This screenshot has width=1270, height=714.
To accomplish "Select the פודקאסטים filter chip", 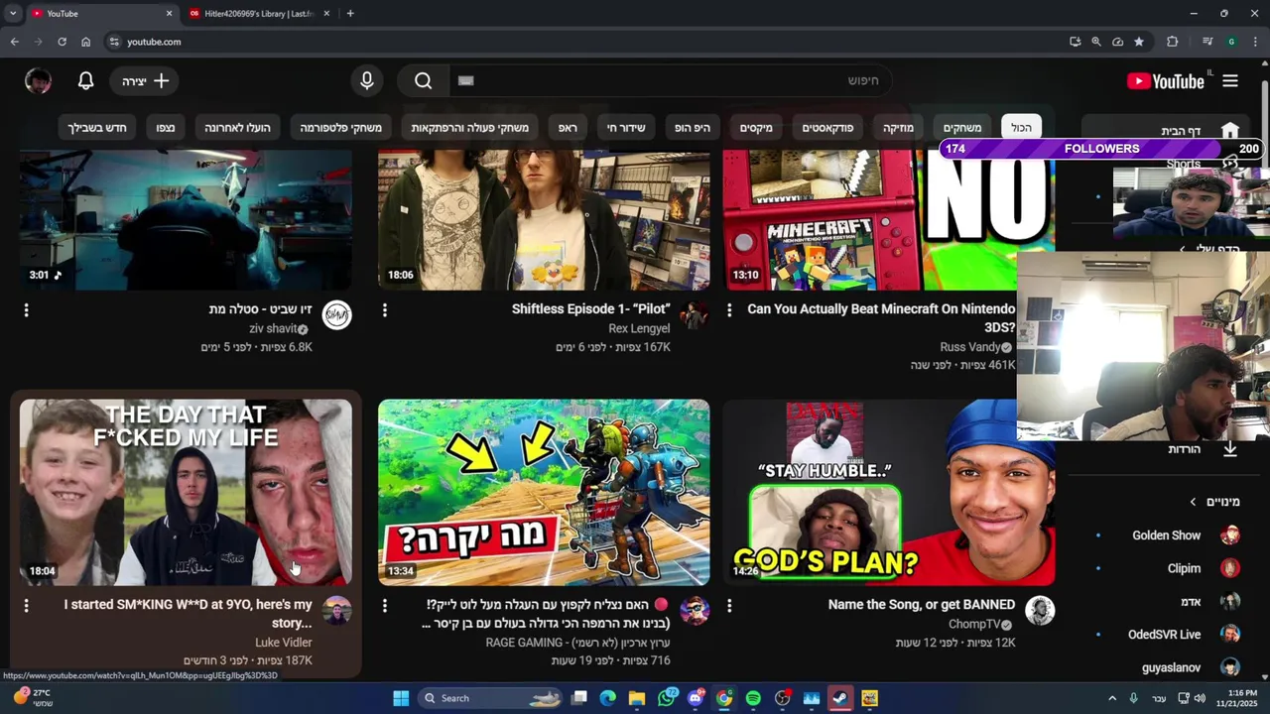I will pyautogui.click(x=827, y=128).
